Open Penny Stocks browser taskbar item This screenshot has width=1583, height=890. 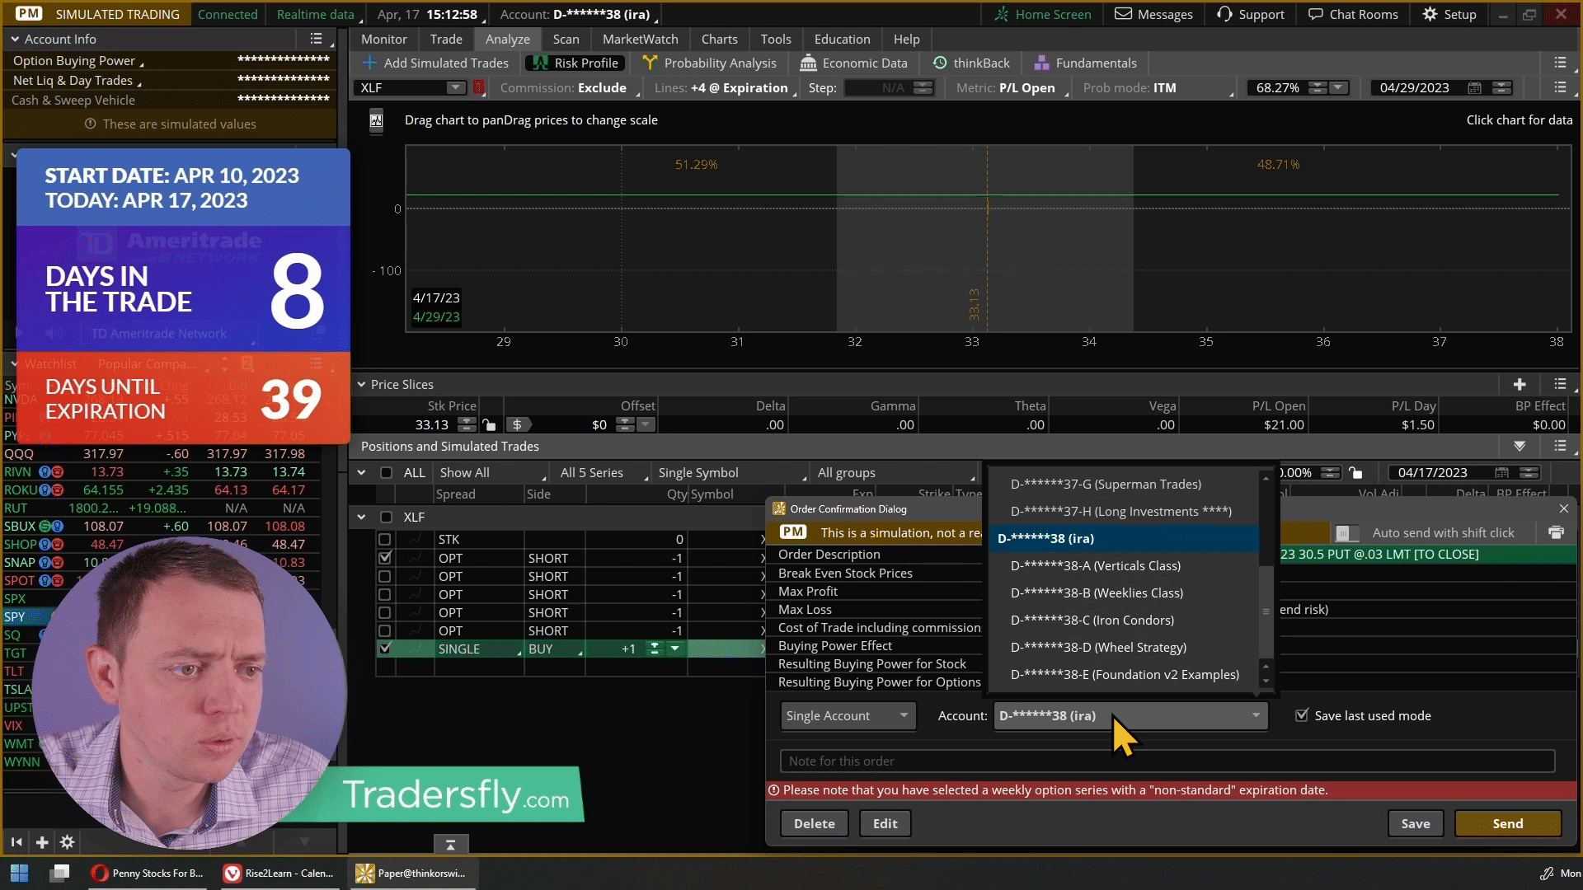[147, 873]
